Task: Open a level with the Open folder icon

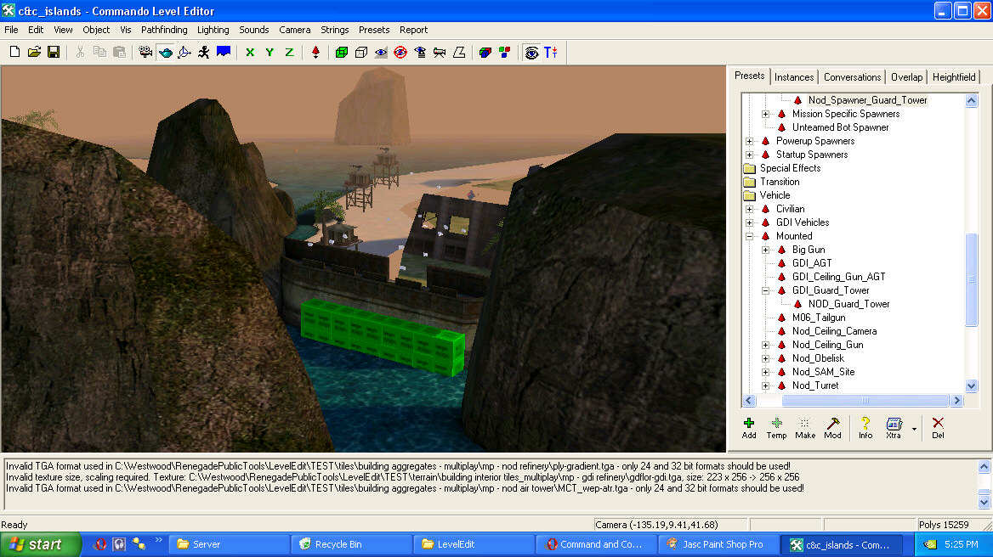Action: [x=34, y=52]
